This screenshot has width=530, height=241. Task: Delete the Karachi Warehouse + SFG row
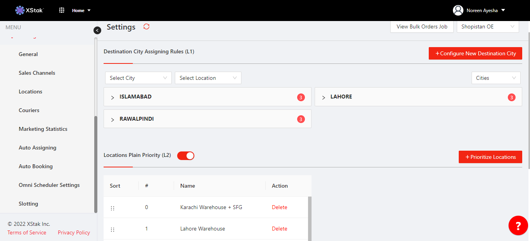[x=279, y=208]
